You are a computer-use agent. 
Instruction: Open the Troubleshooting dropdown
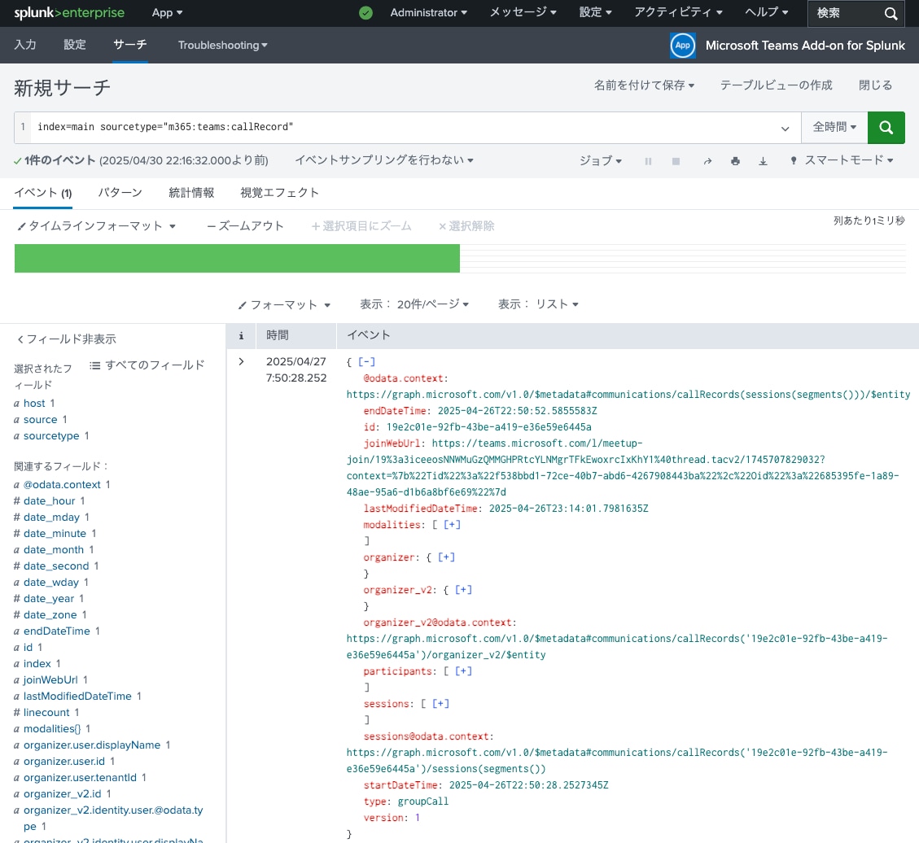[x=223, y=45]
